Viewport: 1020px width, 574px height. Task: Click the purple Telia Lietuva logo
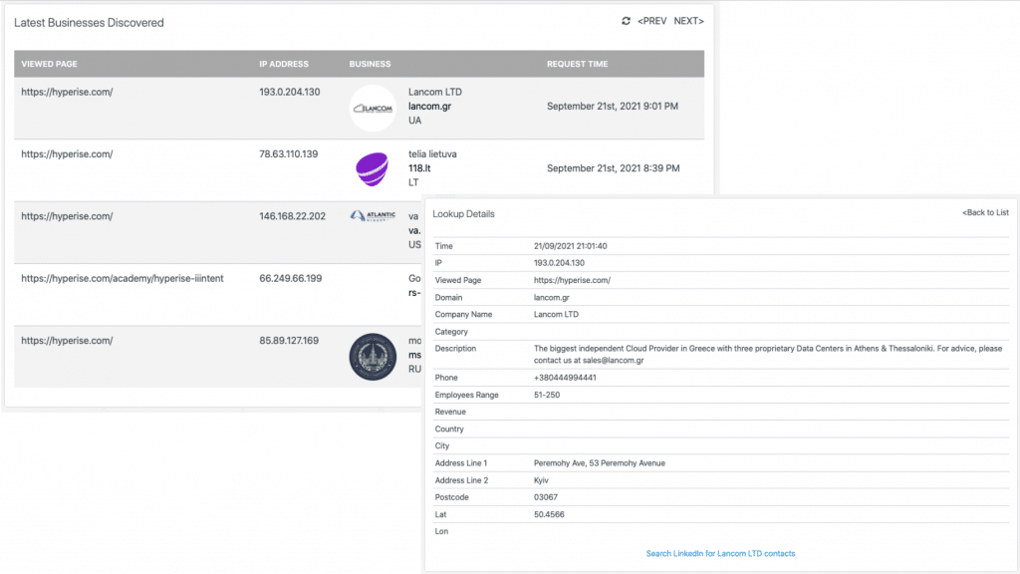(x=373, y=169)
